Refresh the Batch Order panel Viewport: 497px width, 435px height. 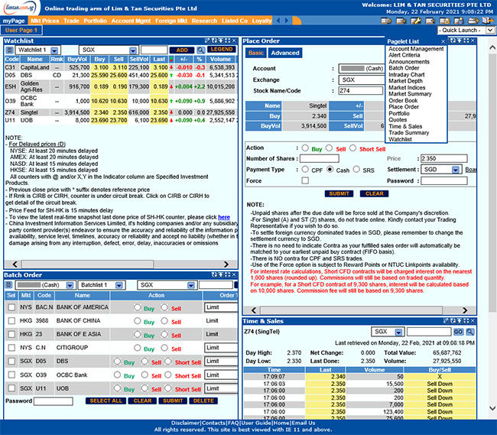pyautogui.click(x=214, y=274)
